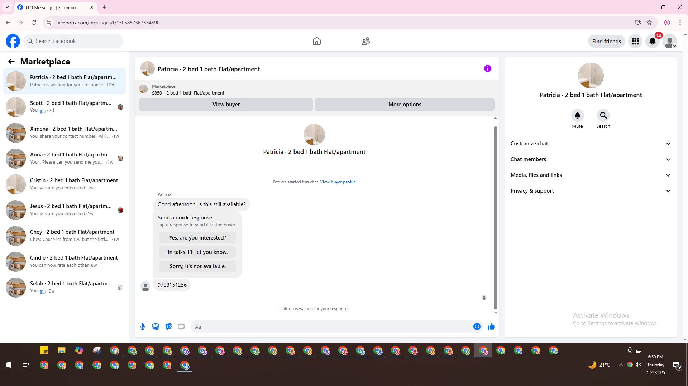Screen dimensions: 688x386
Task: Open the Facebook apps menu grid
Action: pos(635,41)
